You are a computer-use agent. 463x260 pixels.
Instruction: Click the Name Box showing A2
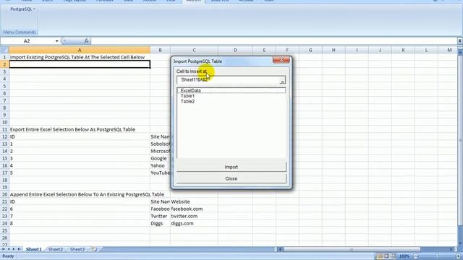tap(27, 41)
